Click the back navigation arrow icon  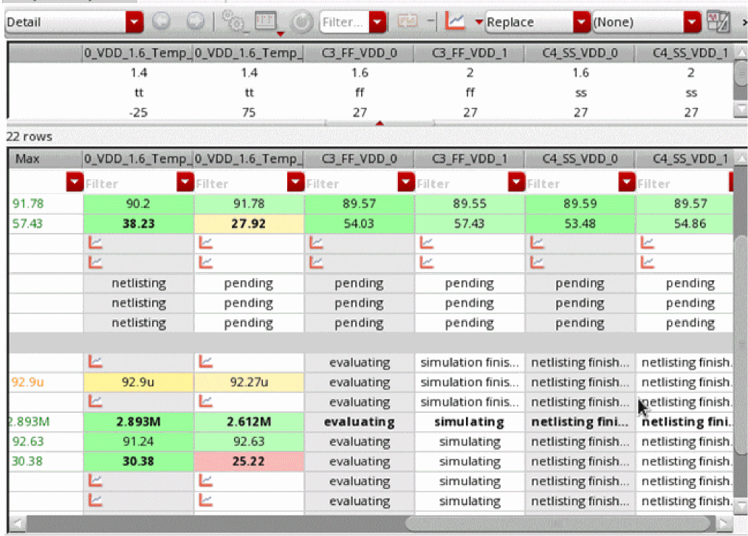coord(161,21)
